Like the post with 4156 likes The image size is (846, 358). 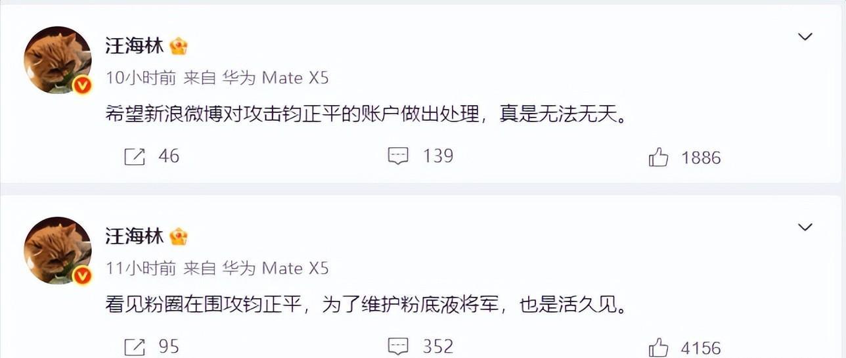click(658, 347)
